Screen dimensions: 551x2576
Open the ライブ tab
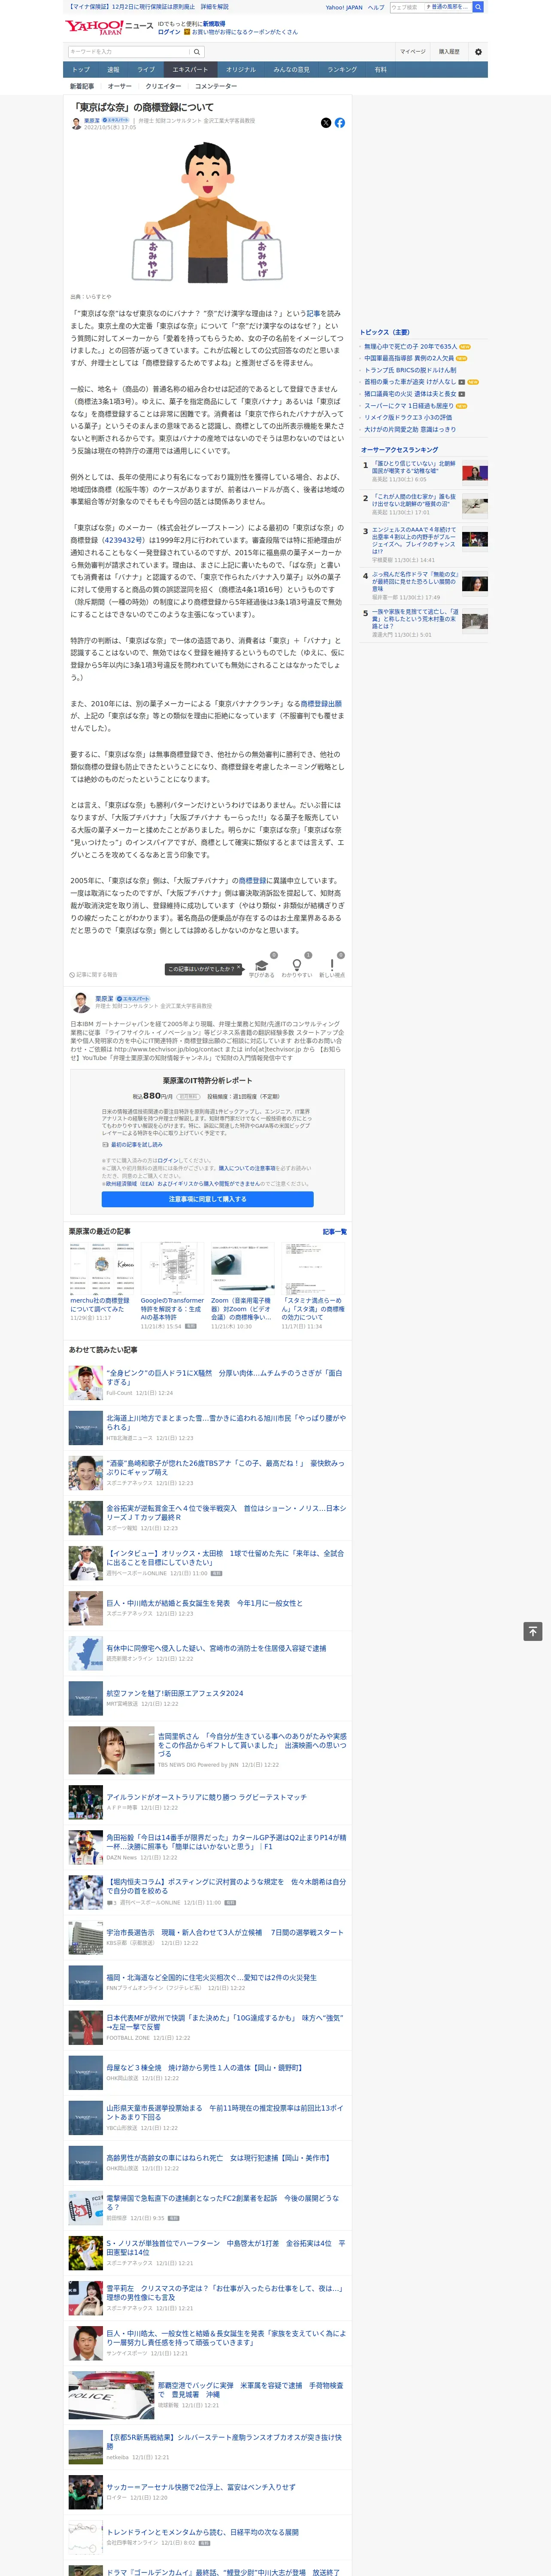click(x=146, y=70)
